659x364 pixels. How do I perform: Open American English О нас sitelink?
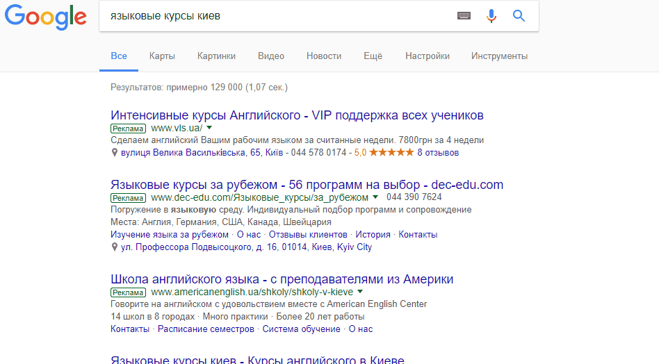pyautogui.click(x=361, y=329)
